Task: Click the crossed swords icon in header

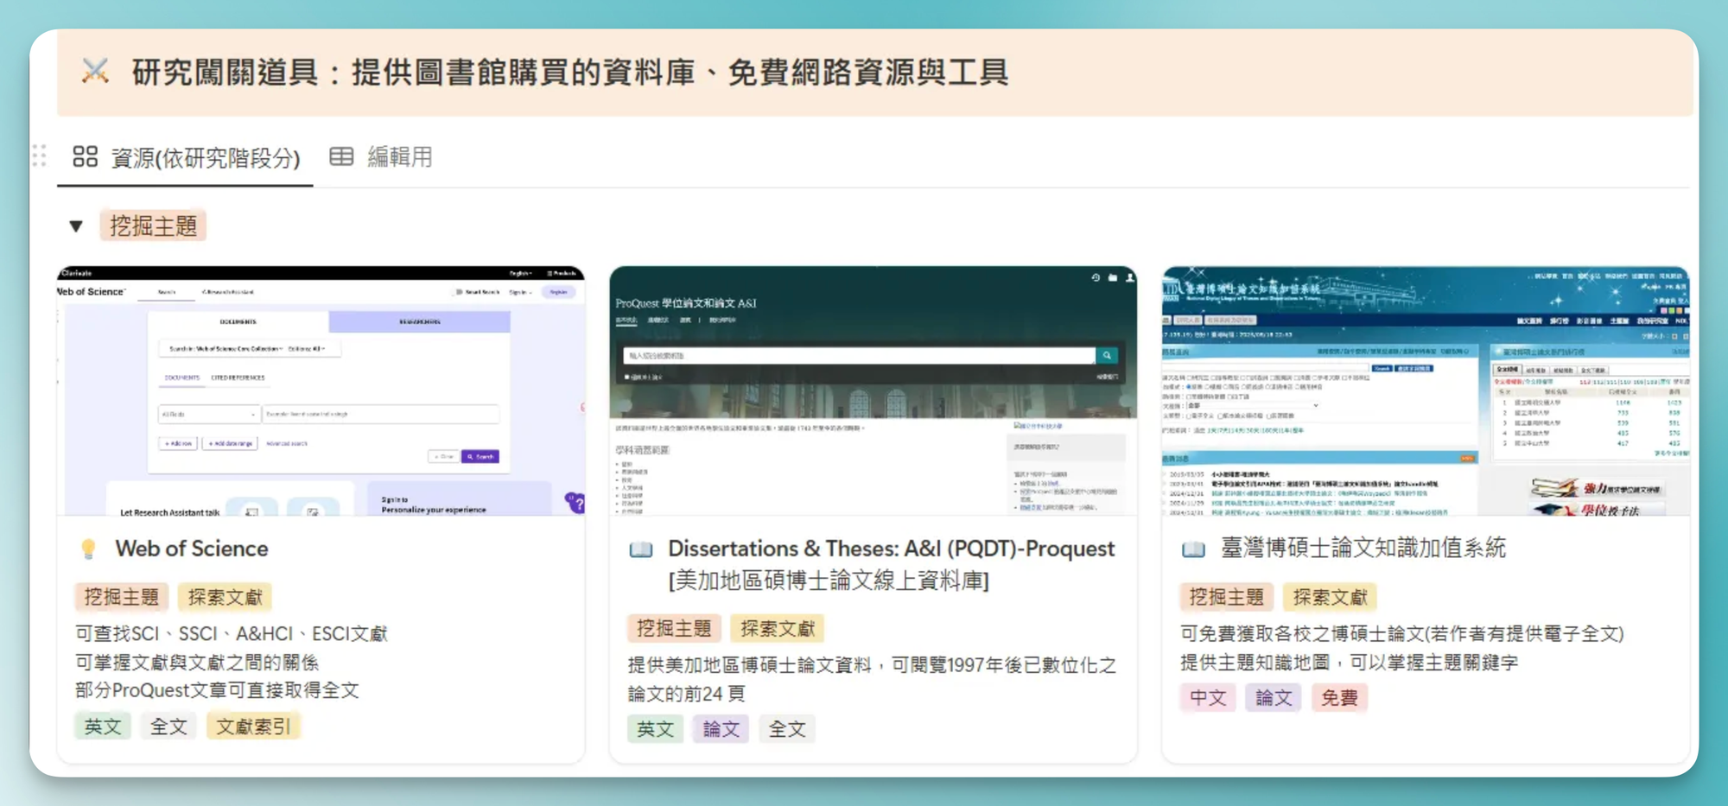Action: point(95,72)
